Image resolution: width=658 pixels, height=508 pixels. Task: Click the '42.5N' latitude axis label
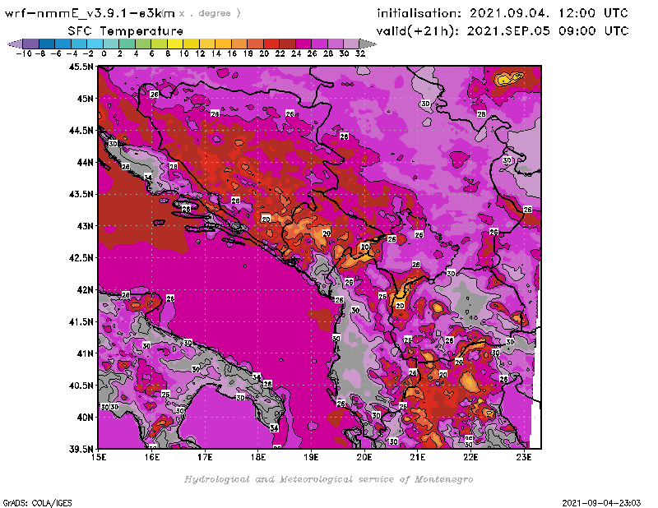tap(81, 258)
